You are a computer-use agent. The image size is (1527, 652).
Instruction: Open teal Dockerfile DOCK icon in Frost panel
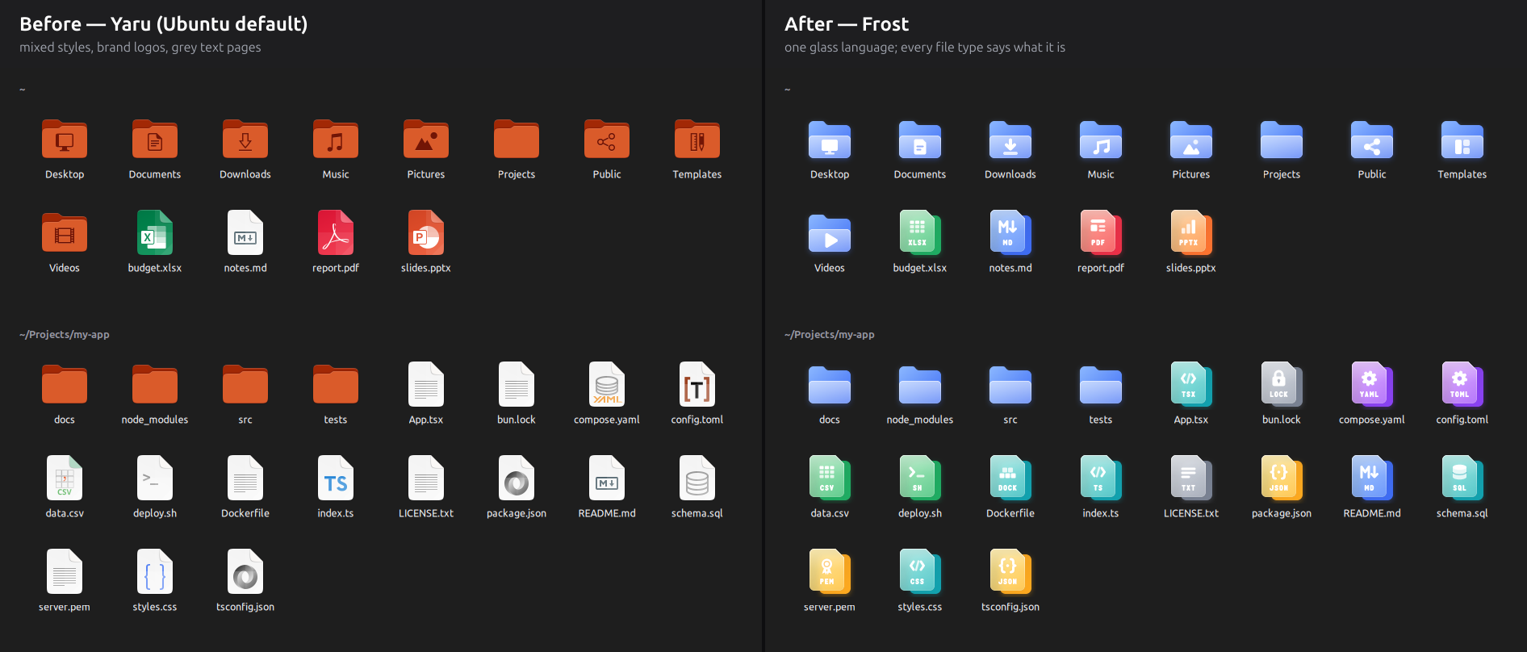point(1010,478)
